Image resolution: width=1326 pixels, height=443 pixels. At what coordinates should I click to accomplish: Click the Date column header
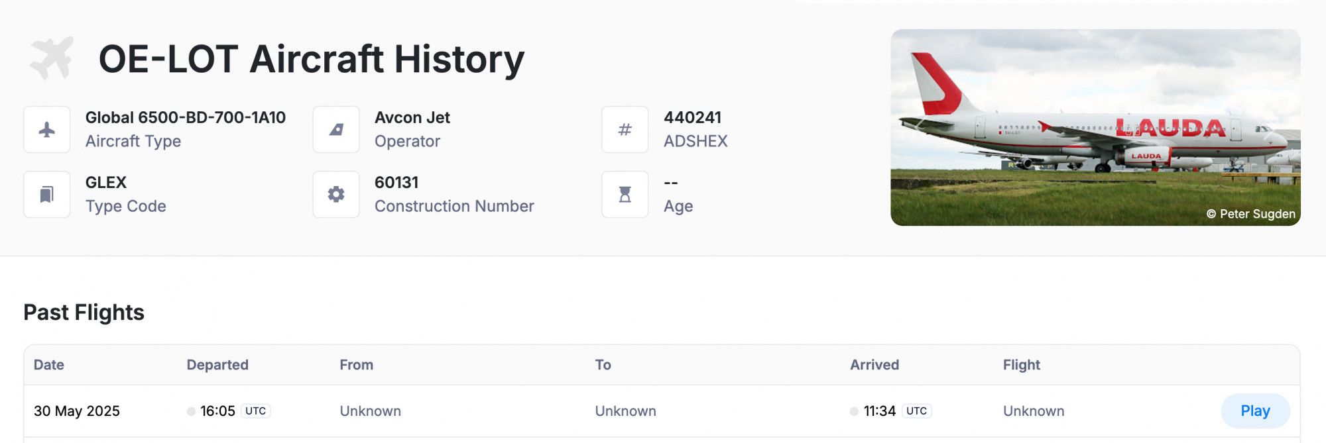pyautogui.click(x=49, y=365)
